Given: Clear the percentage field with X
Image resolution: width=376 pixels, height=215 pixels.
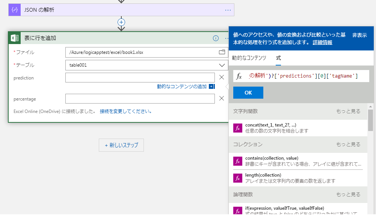Looking at the screenshot, I should pyautogui.click(x=222, y=98).
